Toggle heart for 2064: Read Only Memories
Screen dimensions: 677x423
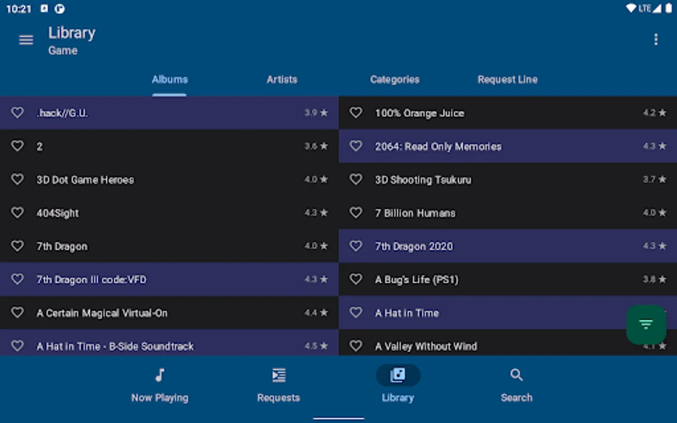(x=356, y=146)
